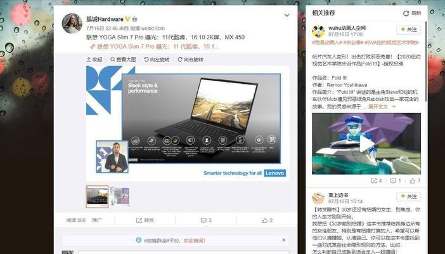Close the 微博辟谣 notice bar
This screenshot has height=254, width=445.
[x=284, y=240]
